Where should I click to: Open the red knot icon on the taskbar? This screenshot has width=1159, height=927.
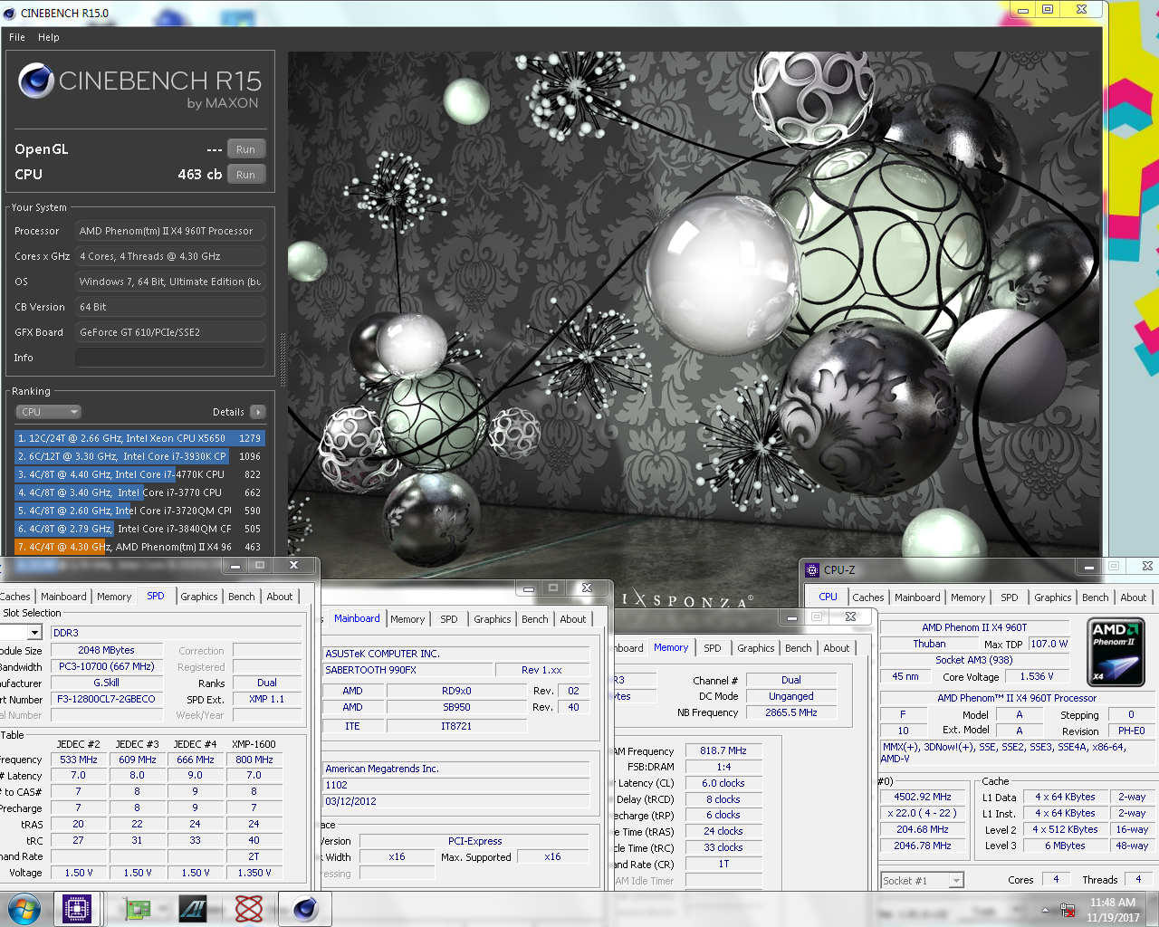click(x=249, y=909)
